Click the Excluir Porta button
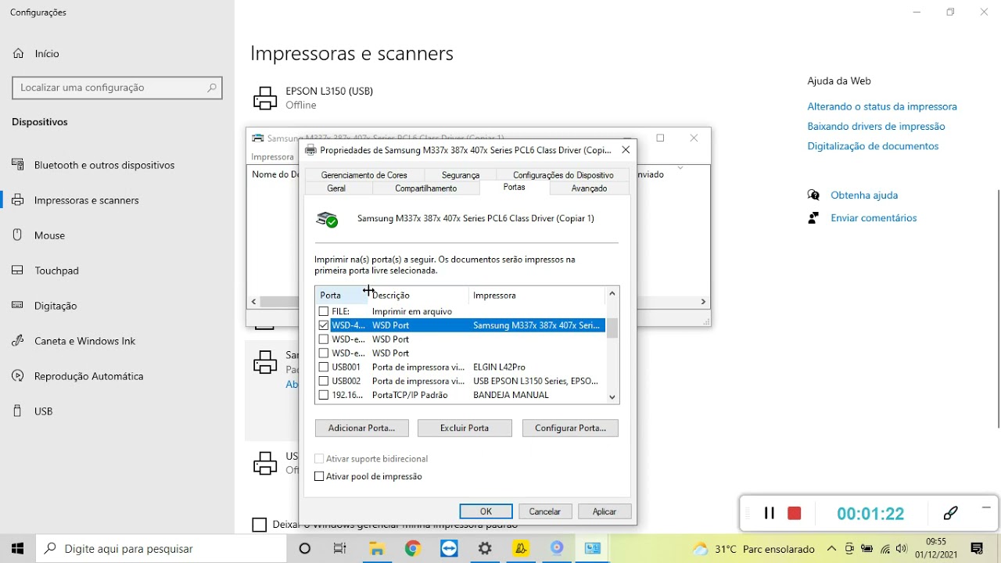This screenshot has width=1001, height=563. click(x=465, y=428)
